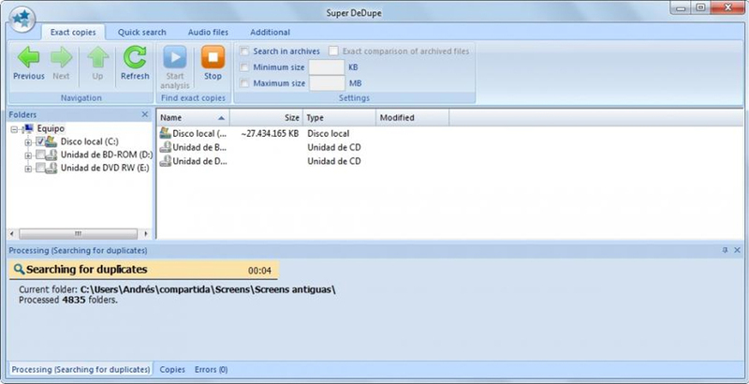Viewport: 749px width, 384px height.
Task: Click the Current folder path text
Action: pos(177,290)
